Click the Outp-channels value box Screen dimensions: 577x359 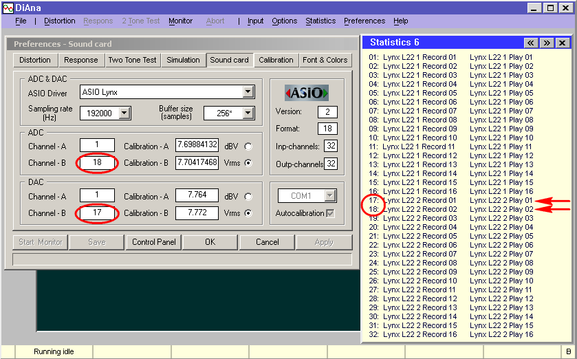coord(331,163)
